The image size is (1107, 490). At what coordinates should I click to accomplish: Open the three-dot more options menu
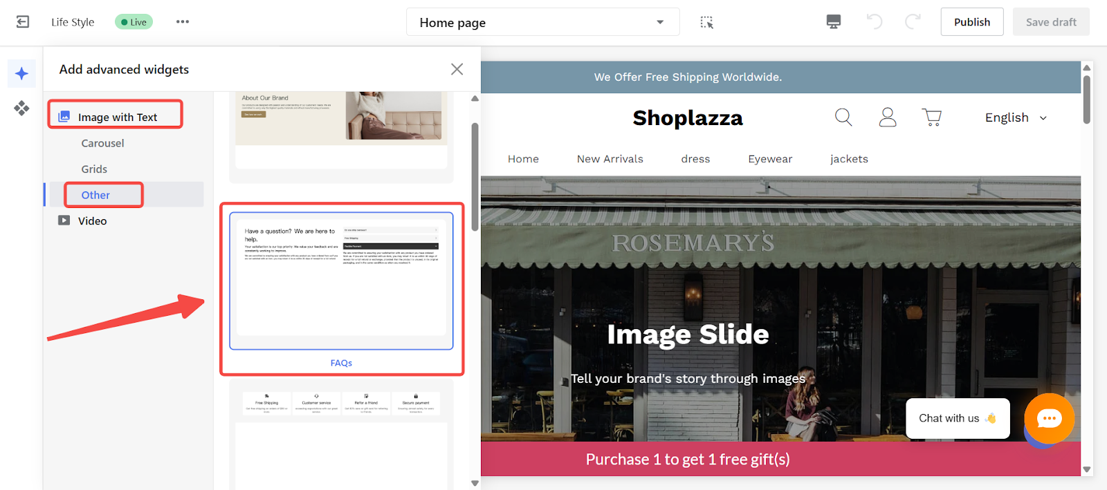pyautogui.click(x=183, y=22)
